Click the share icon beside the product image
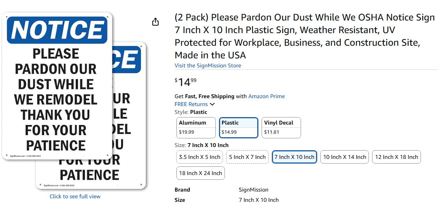The image size is (447, 205). pyautogui.click(x=155, y=22)
